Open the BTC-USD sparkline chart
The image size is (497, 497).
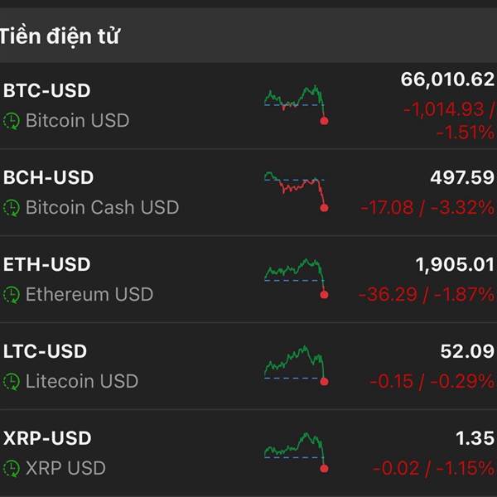296,104
